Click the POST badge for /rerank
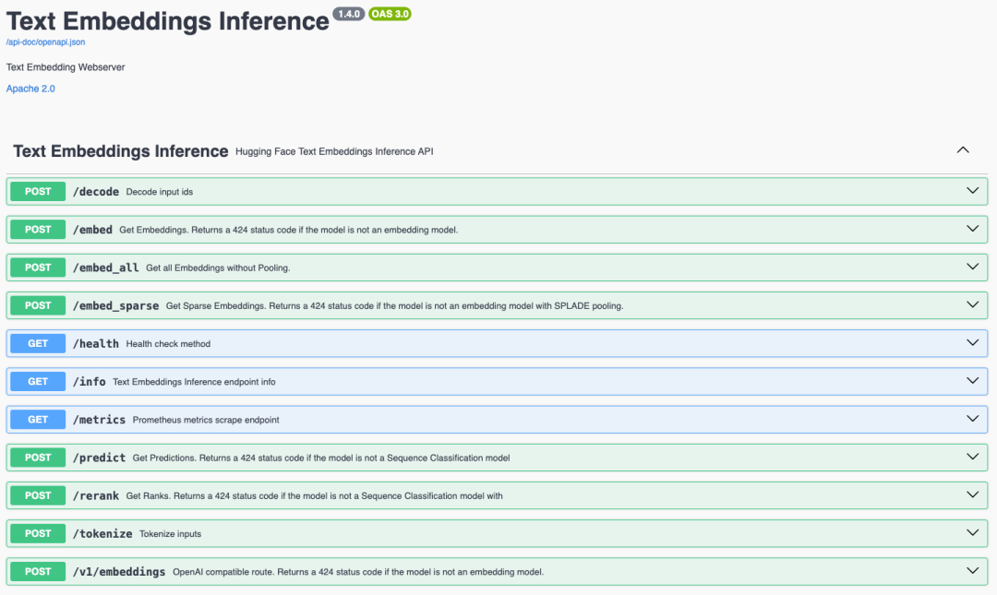Viewport: 997px width, 595px height. [x=38, y=495]
